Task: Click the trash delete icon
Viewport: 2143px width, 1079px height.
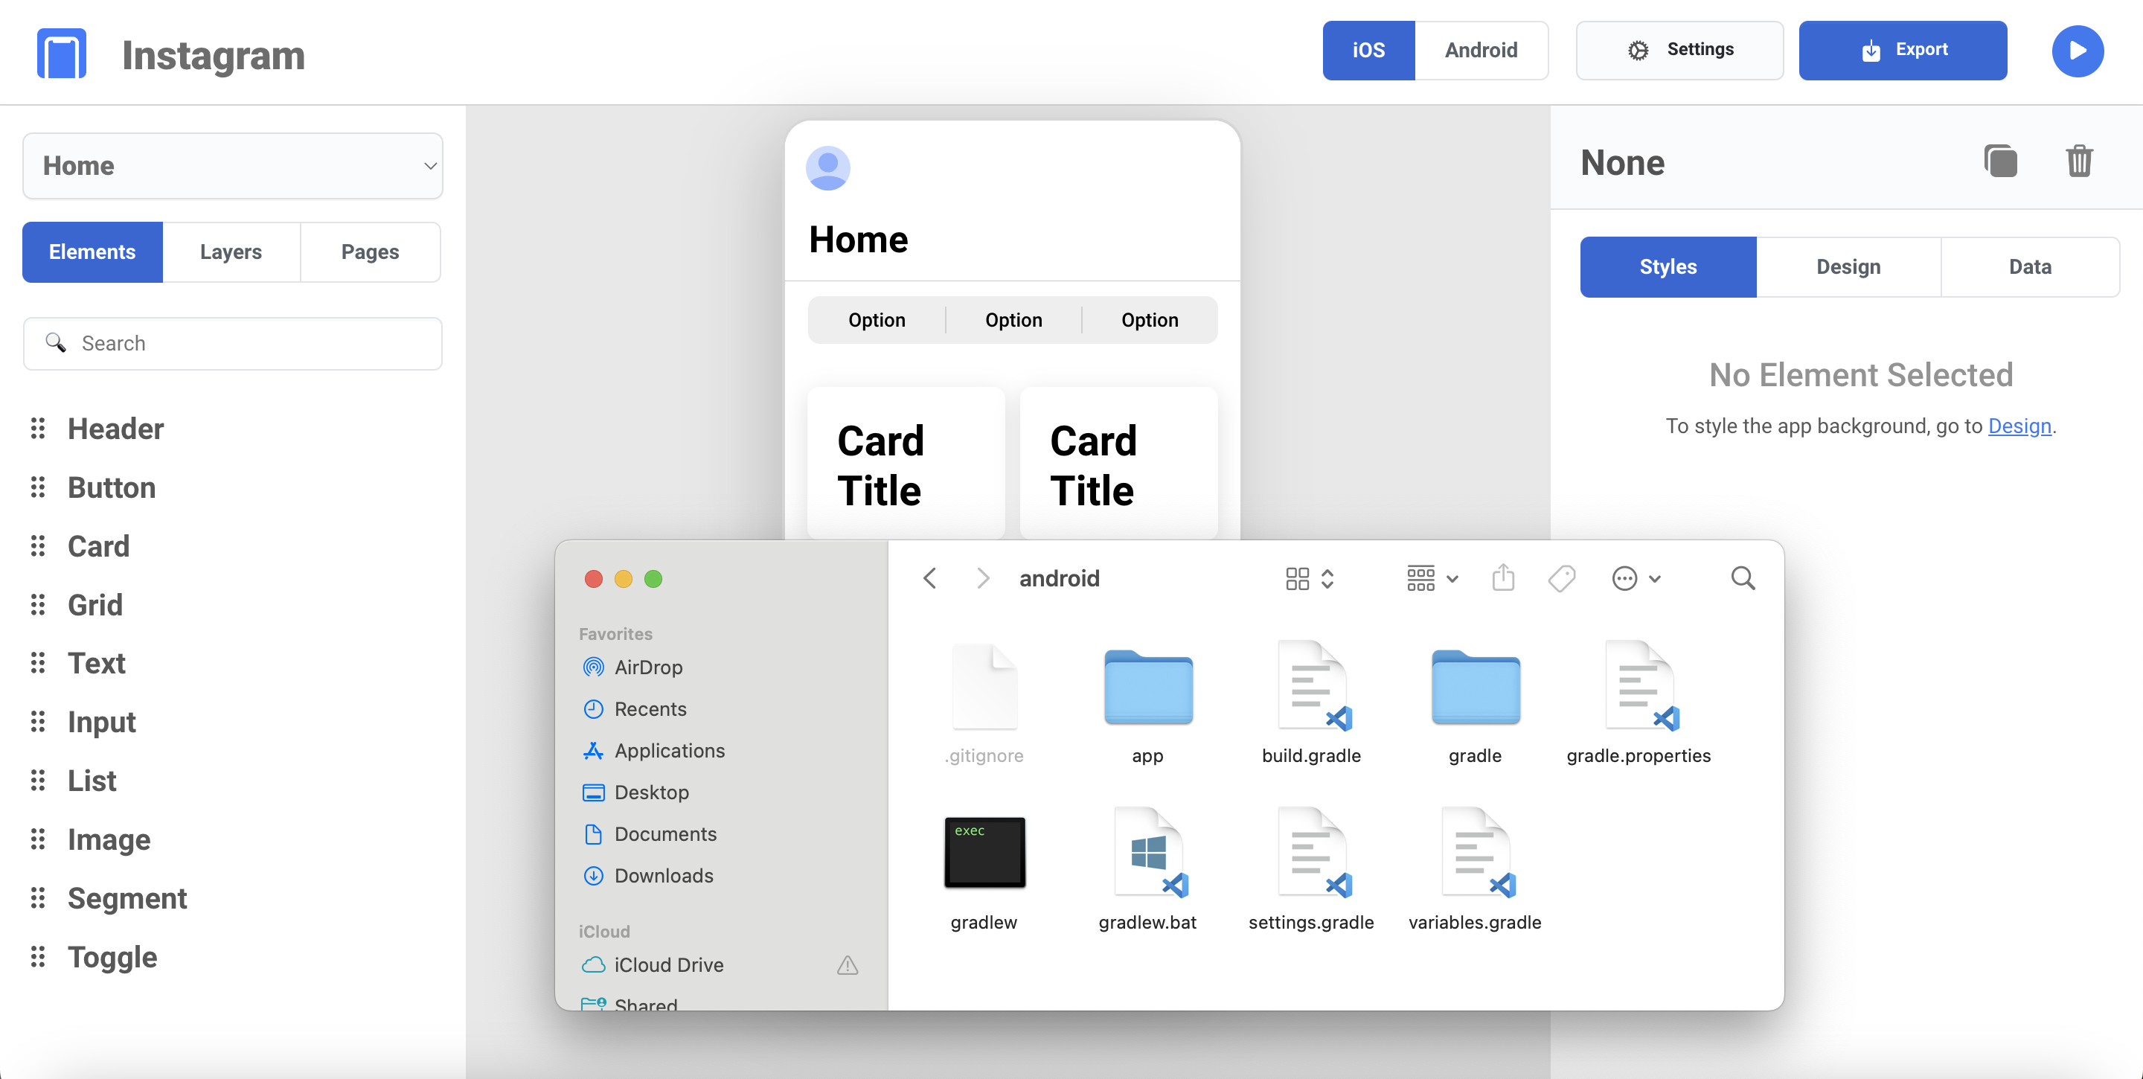Action: coord(2079,161)
